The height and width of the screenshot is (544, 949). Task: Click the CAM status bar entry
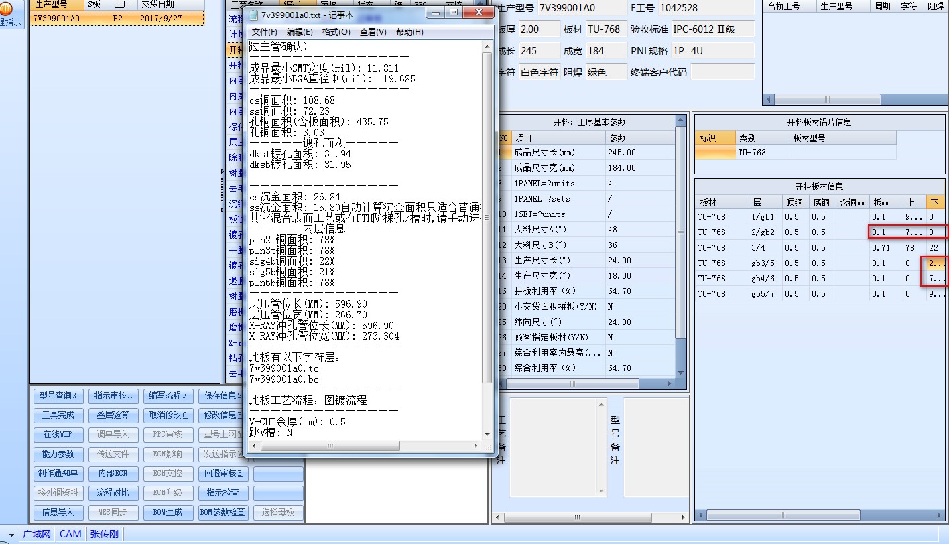[70, 534]
